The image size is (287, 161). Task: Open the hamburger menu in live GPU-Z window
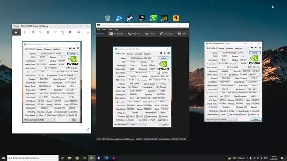tap(260, 48)
